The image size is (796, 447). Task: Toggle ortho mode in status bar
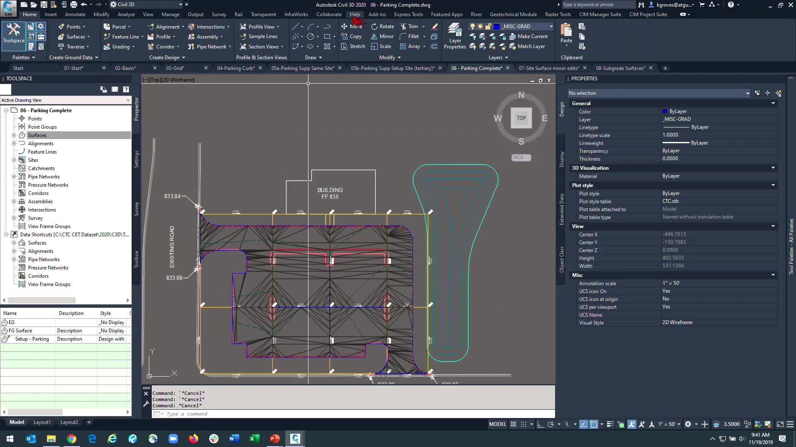[x=540, y=424]
